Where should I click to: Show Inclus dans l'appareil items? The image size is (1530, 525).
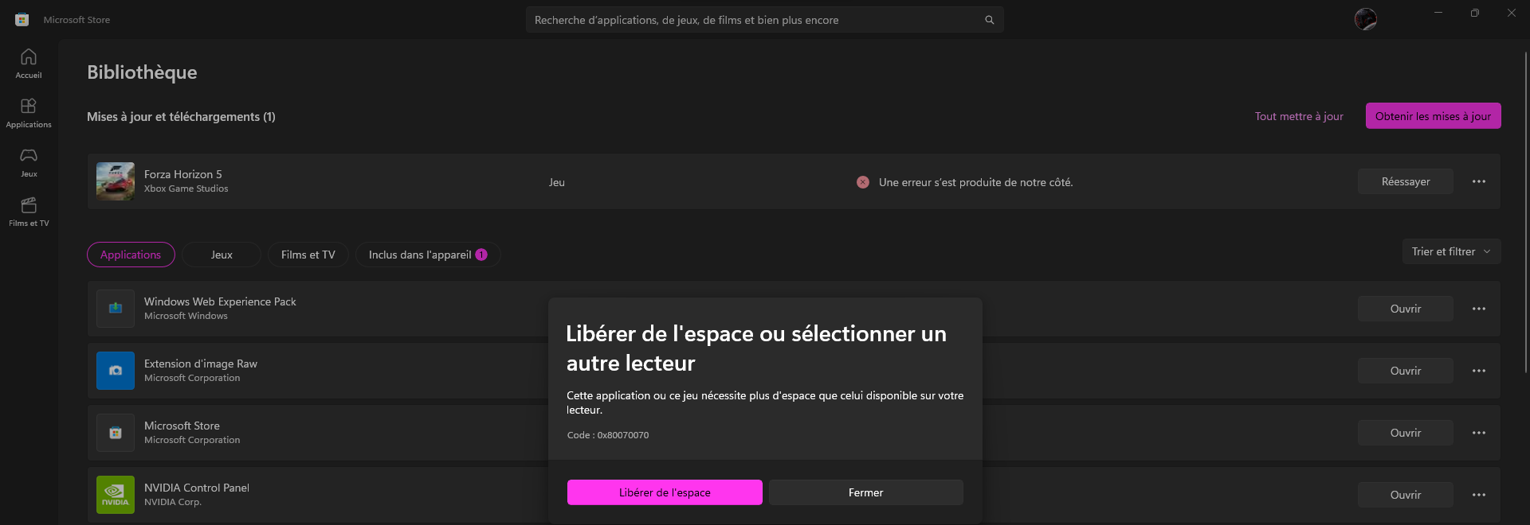pyautogui.click(x=427, y=255)
